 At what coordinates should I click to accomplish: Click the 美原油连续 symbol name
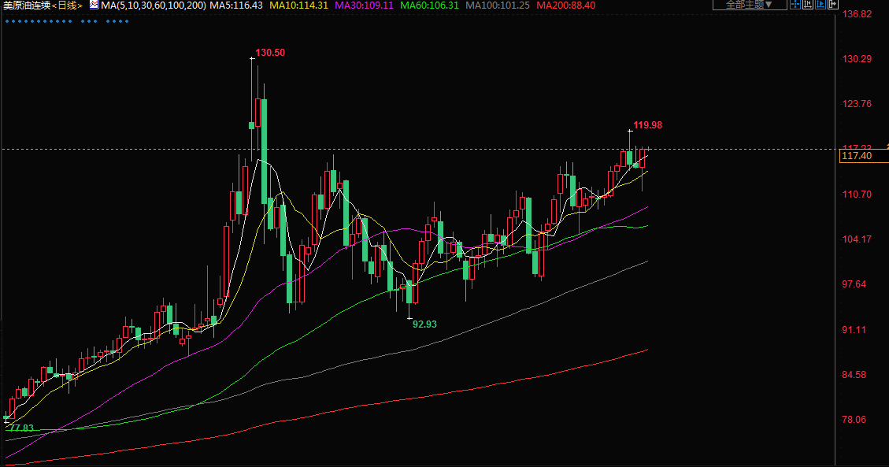(x=27, y=6)
